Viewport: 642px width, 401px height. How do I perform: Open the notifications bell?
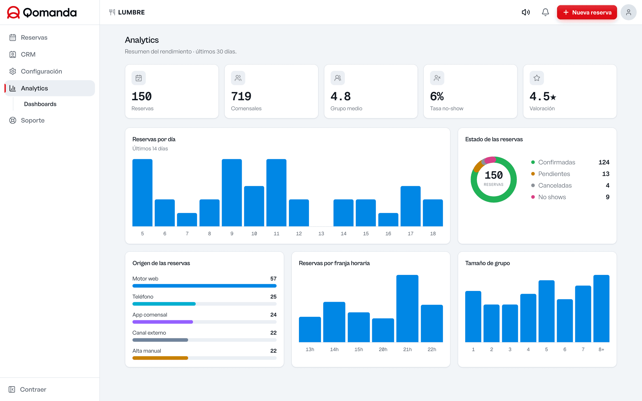point(545,12)
